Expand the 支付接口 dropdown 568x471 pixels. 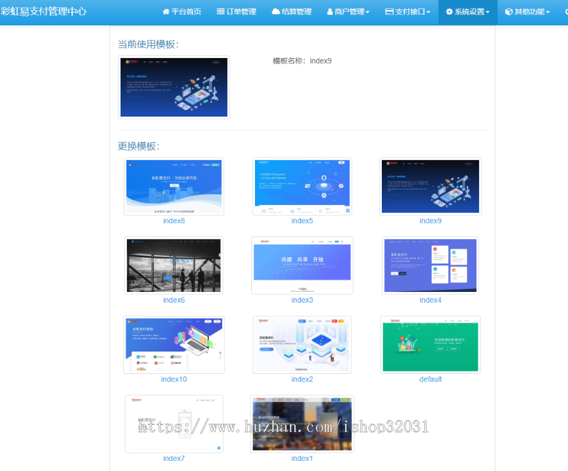pyautogui.click(x=407, y=11)
